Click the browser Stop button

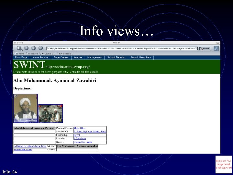(x=40, y=48)
